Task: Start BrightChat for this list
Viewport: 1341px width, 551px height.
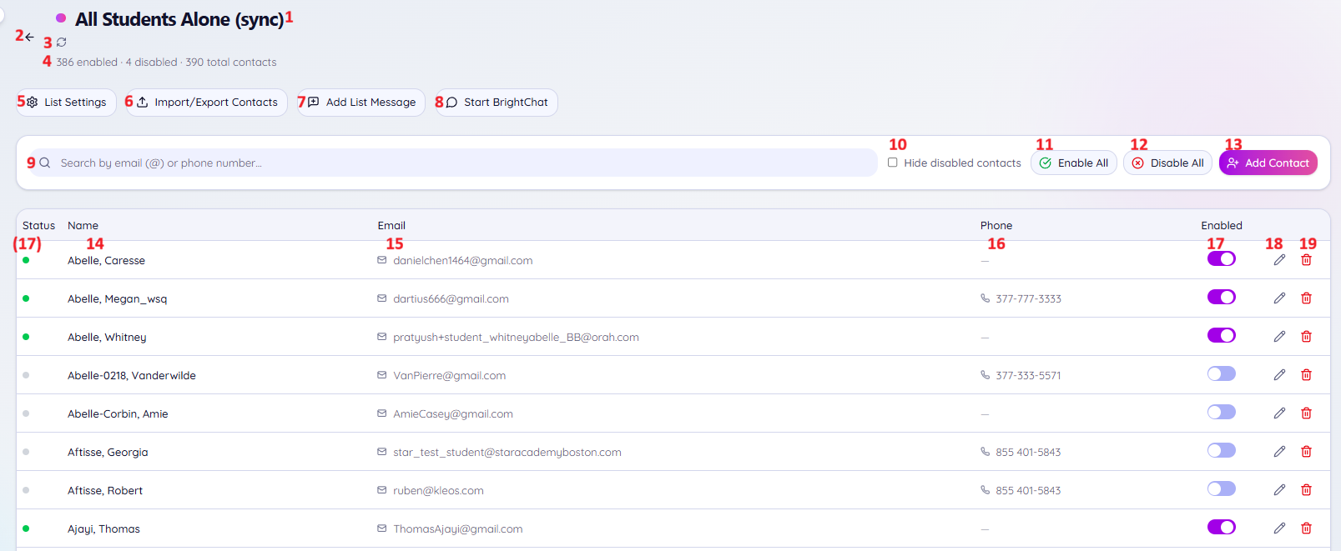Action: tap(497, 103)
